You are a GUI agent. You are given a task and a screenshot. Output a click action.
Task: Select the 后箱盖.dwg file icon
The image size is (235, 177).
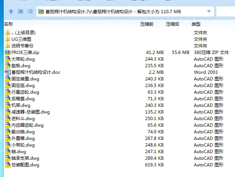pyautogui.click(x=8, y=98)
